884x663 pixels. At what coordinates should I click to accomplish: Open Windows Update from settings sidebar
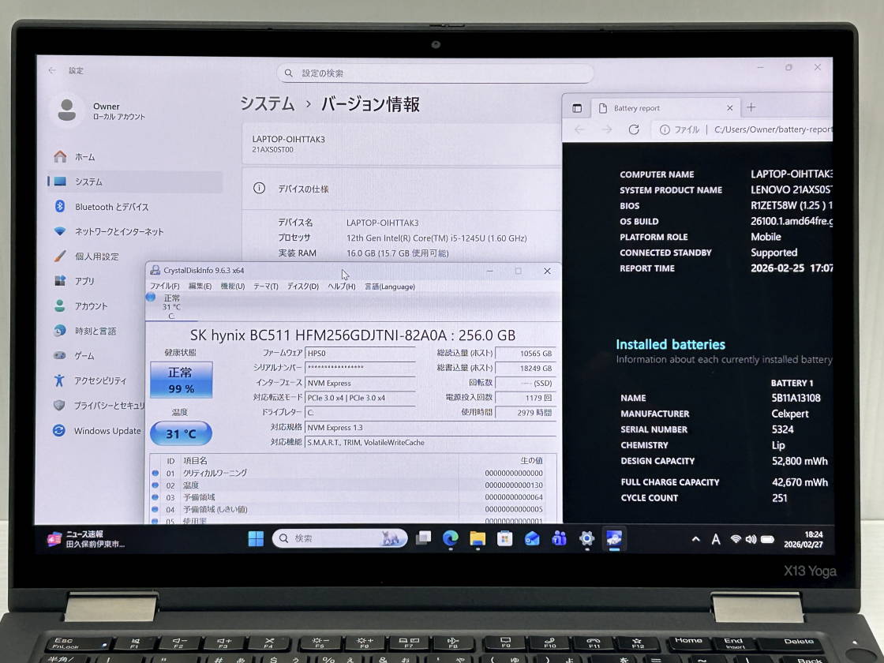107,431
